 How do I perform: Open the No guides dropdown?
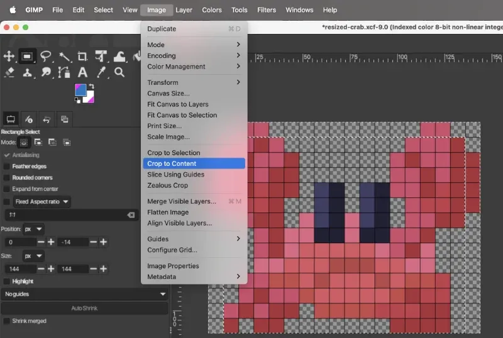coord(85,294)
